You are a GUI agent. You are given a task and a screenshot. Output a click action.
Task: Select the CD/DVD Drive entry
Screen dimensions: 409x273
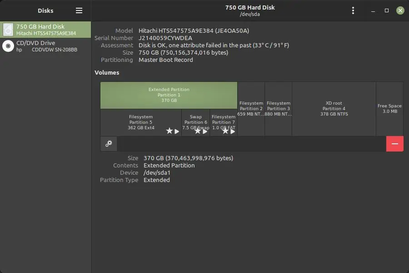[x=45, y=46]
